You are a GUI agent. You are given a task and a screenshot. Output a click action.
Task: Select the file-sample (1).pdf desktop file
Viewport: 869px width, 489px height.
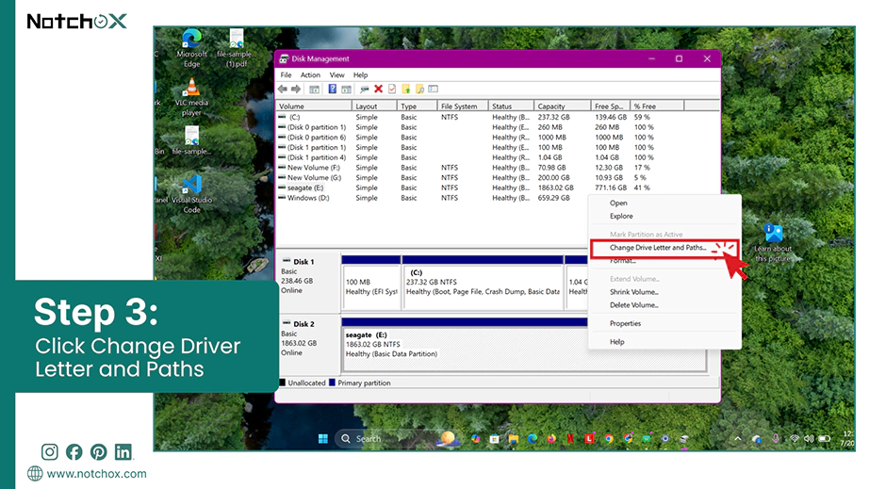point(237,48)
